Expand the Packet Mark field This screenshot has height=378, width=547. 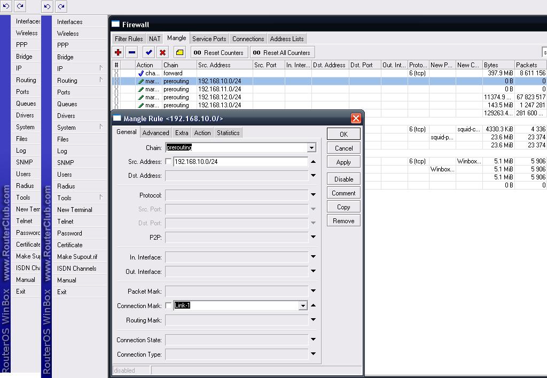coord(313,290)
